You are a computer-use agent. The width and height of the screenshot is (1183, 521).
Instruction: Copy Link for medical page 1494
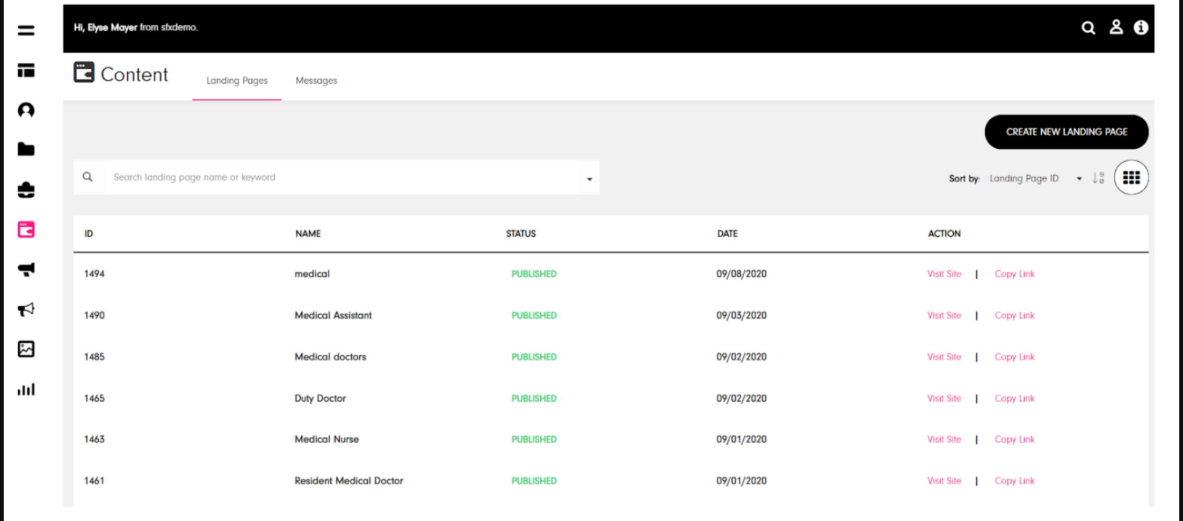coord(1014,274)
